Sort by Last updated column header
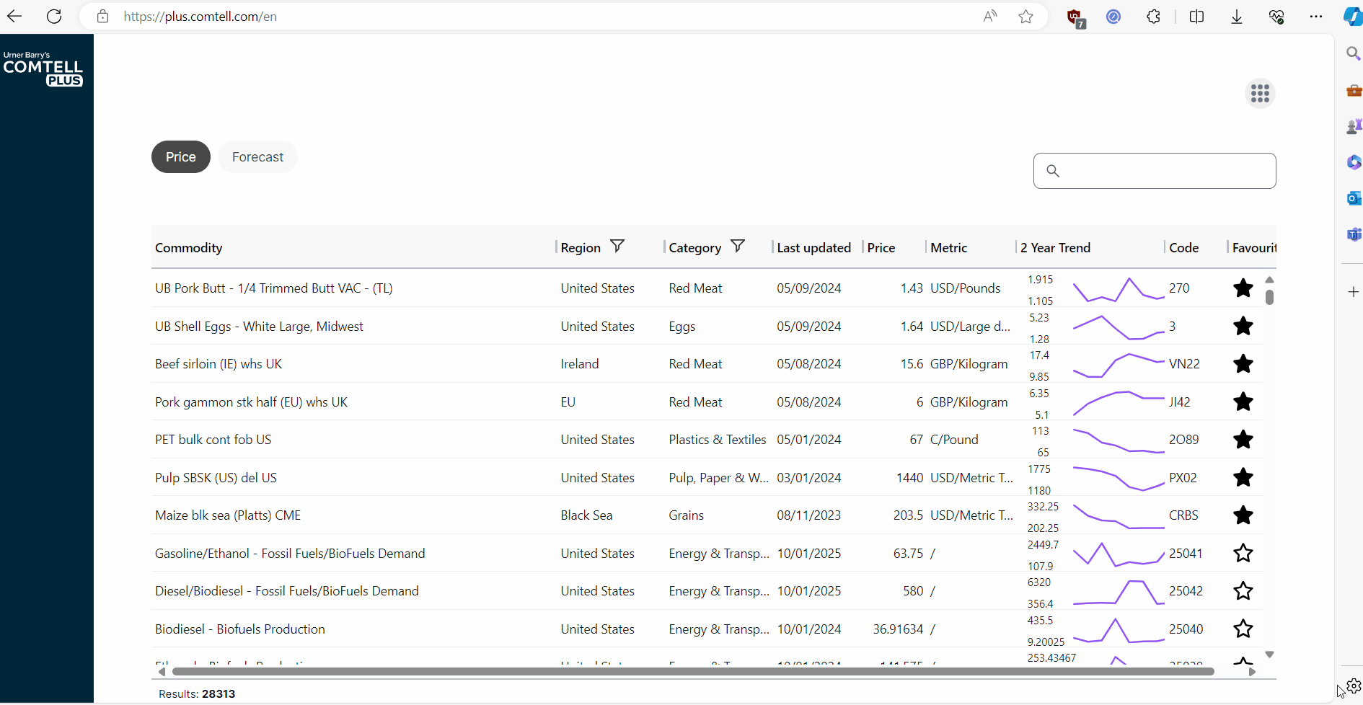Screen dimensions: 1363x705 (x=813, y=248)
